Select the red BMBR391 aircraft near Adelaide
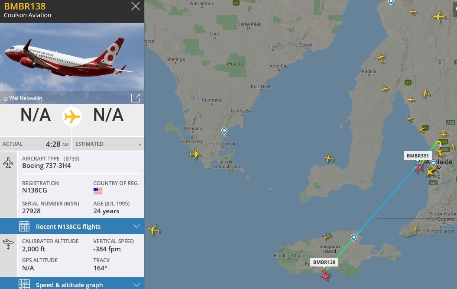The height and width of the screenshot is (289, 457). tap(419, 167)
